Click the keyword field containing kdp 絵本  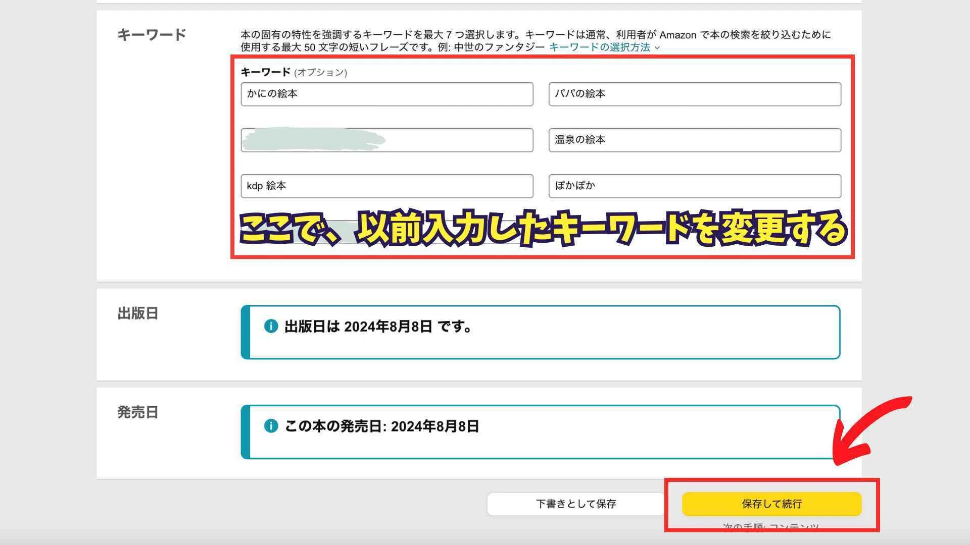(387, 186)
